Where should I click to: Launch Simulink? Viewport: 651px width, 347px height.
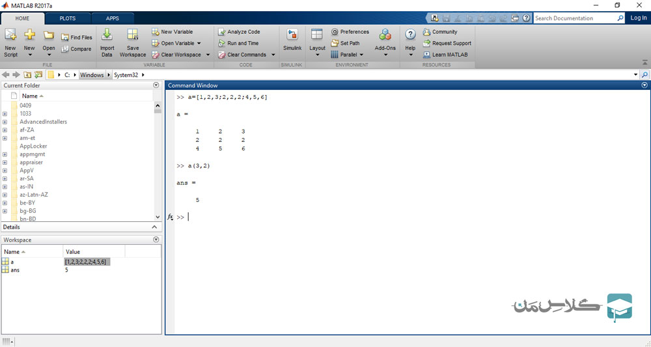tap(292, 40)
